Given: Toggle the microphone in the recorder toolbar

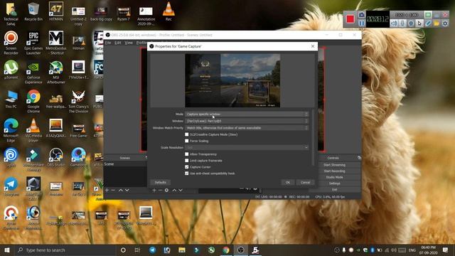Looking at the screenshot, I should [x=402, y=23].
